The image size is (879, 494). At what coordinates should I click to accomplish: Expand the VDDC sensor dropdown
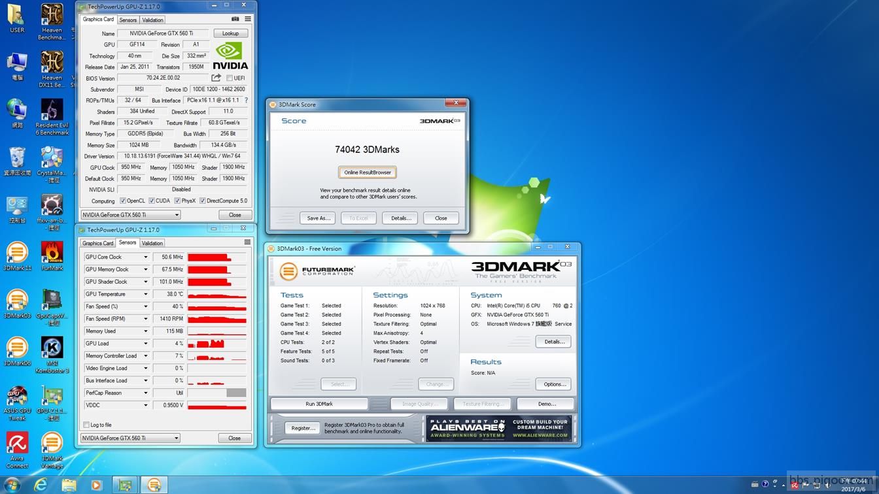click(145, 405)
